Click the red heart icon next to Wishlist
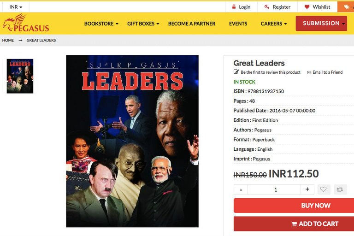Viewport: 354px width, 236px height. 307,7
